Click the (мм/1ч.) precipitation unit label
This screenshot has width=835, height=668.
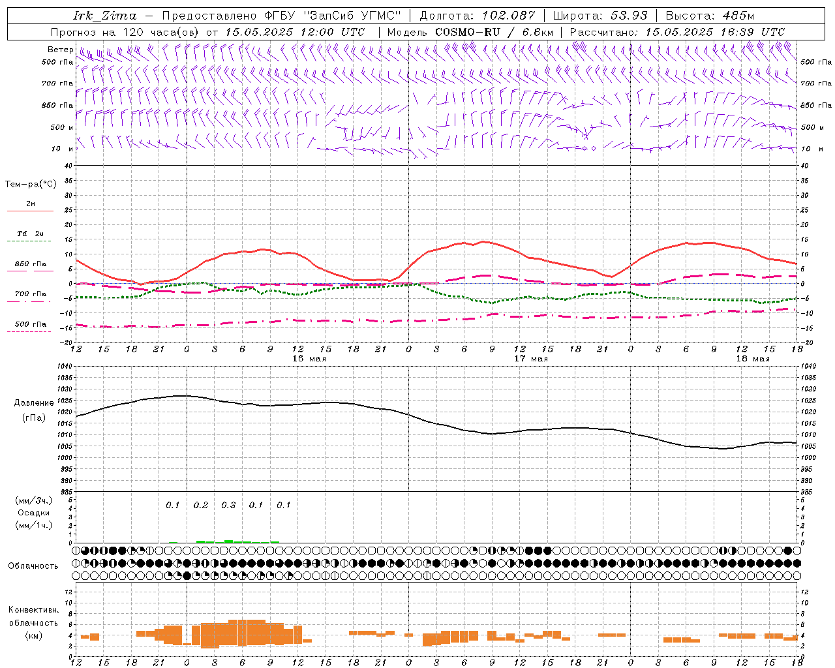34,525
